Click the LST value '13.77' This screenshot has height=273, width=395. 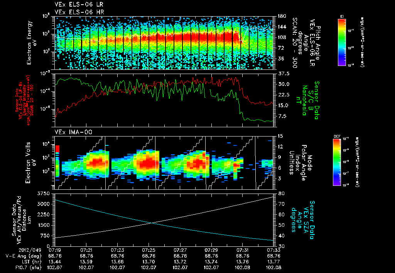pyautogui.click(x=274, y=262)
